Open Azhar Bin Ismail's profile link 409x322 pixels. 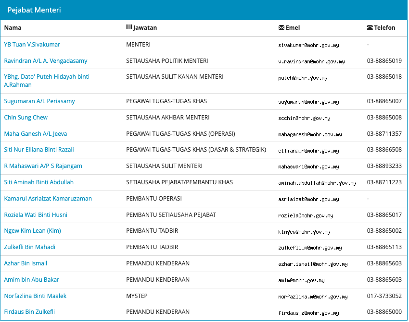coord(26,263)
